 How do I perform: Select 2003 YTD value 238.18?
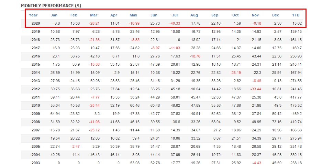coord(296,163)
